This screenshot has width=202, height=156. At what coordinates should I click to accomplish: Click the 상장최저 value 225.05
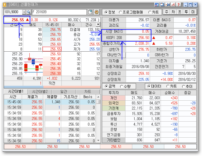click(144, 79)
